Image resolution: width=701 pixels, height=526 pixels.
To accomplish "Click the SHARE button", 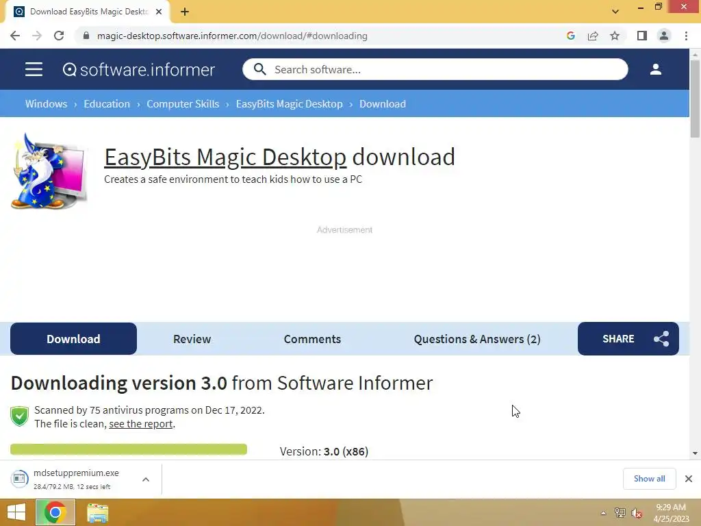I will pyautogui.click(x=628, y=338).
